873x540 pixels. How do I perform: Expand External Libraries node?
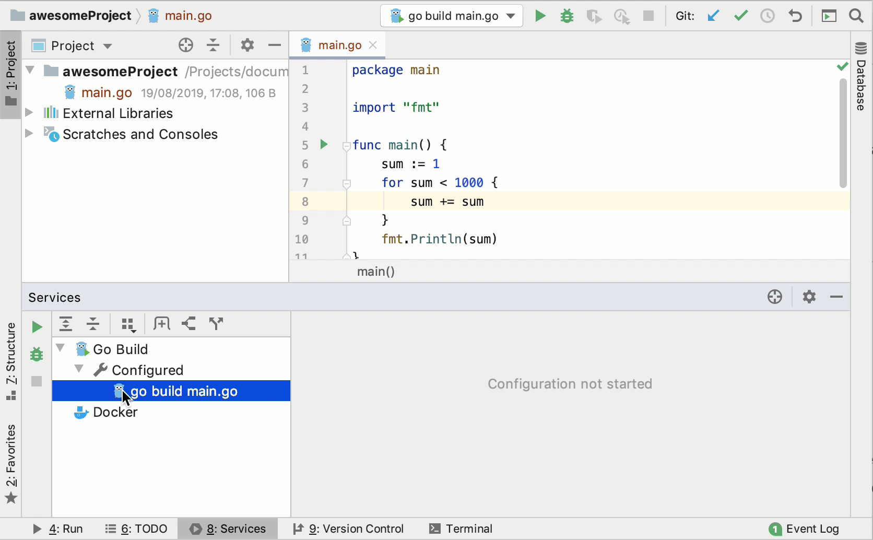coord(29,113)
